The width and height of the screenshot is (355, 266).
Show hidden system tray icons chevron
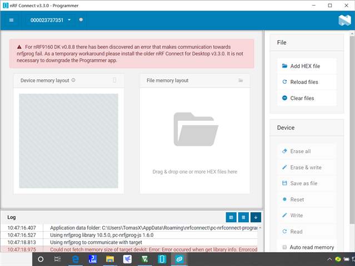tap(329, 259)
